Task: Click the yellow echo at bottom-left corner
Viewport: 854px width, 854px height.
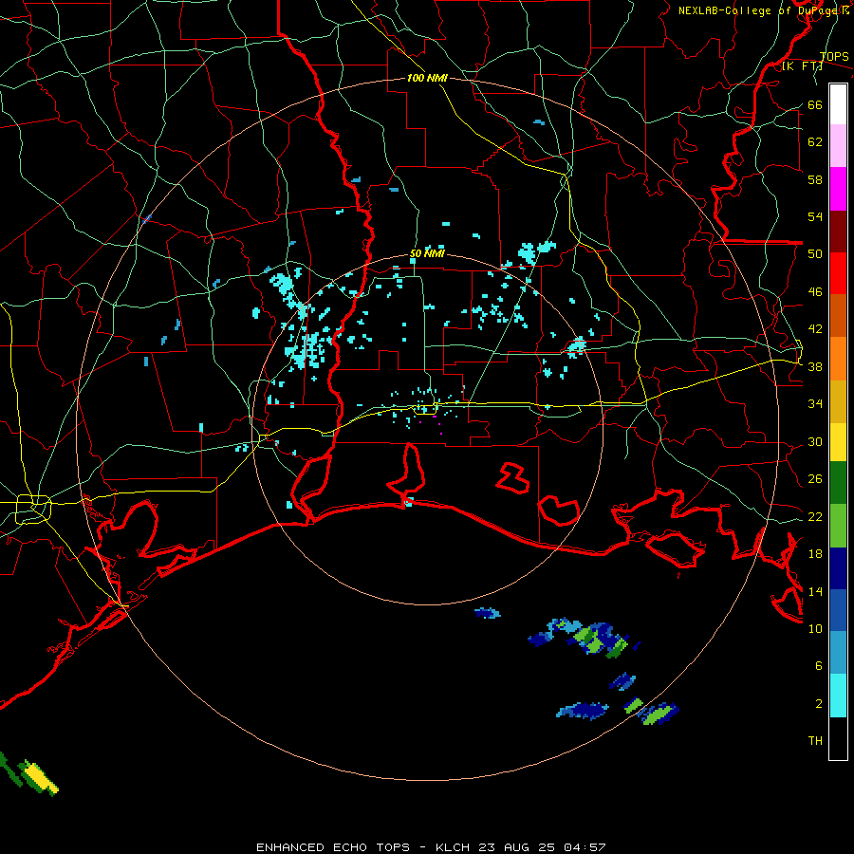Action: (x=42, y=778)
